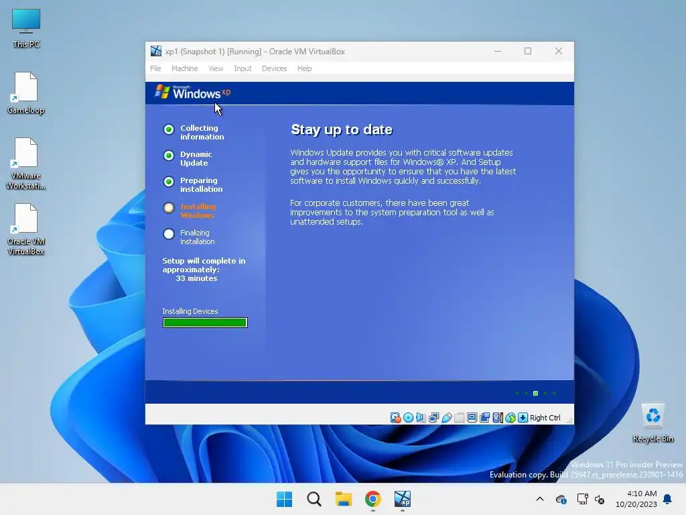
Task: Select the Oracle VM VirtualBox desktop shortcut
Action: tap(26, 229)
